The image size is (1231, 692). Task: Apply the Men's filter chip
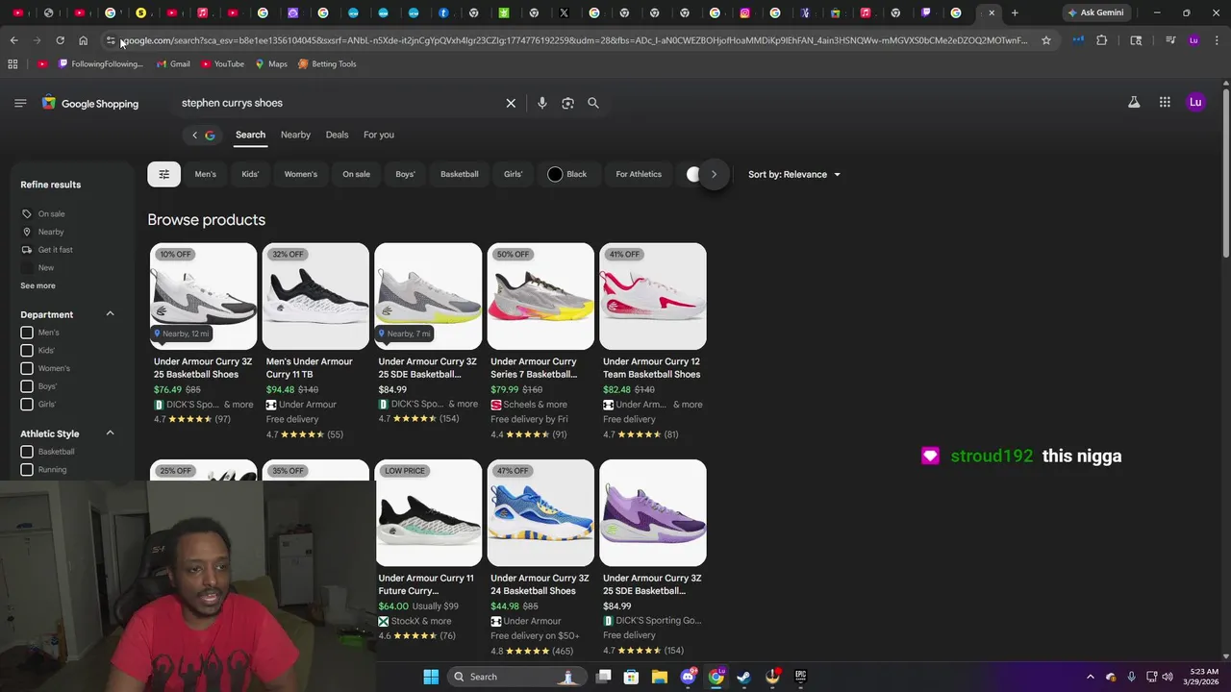click(206, 174)
